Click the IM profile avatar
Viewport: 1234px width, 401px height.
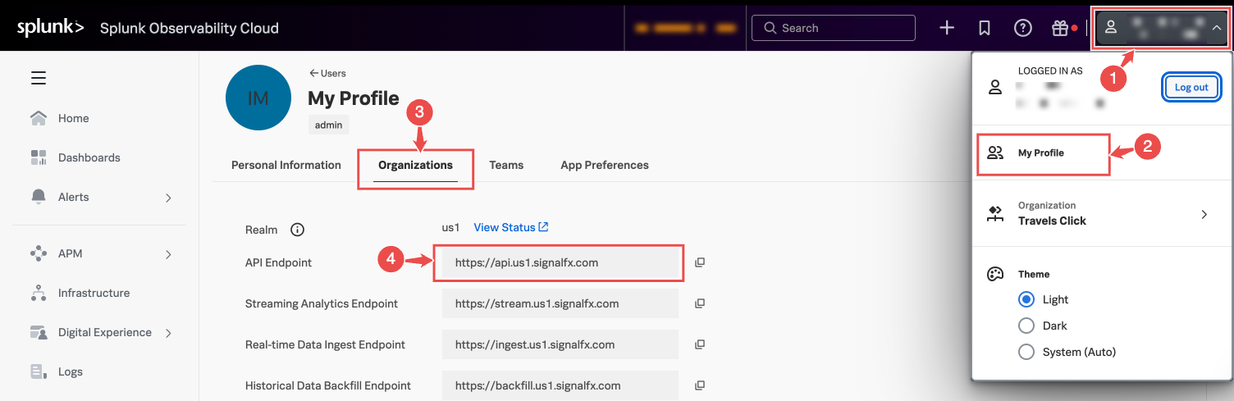coord(258,98)
